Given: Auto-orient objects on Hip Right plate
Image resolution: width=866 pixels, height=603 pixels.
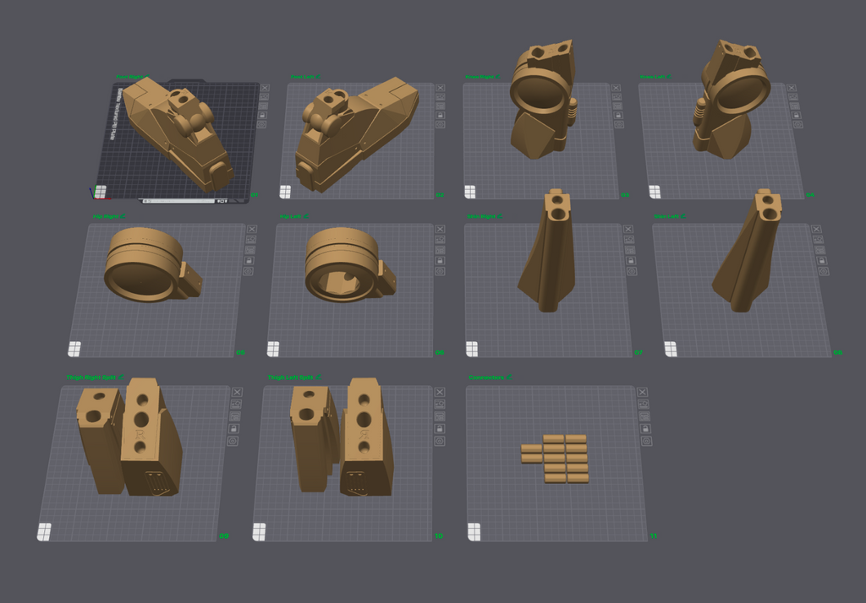Looking at the screenshot, I should (250, 240).
